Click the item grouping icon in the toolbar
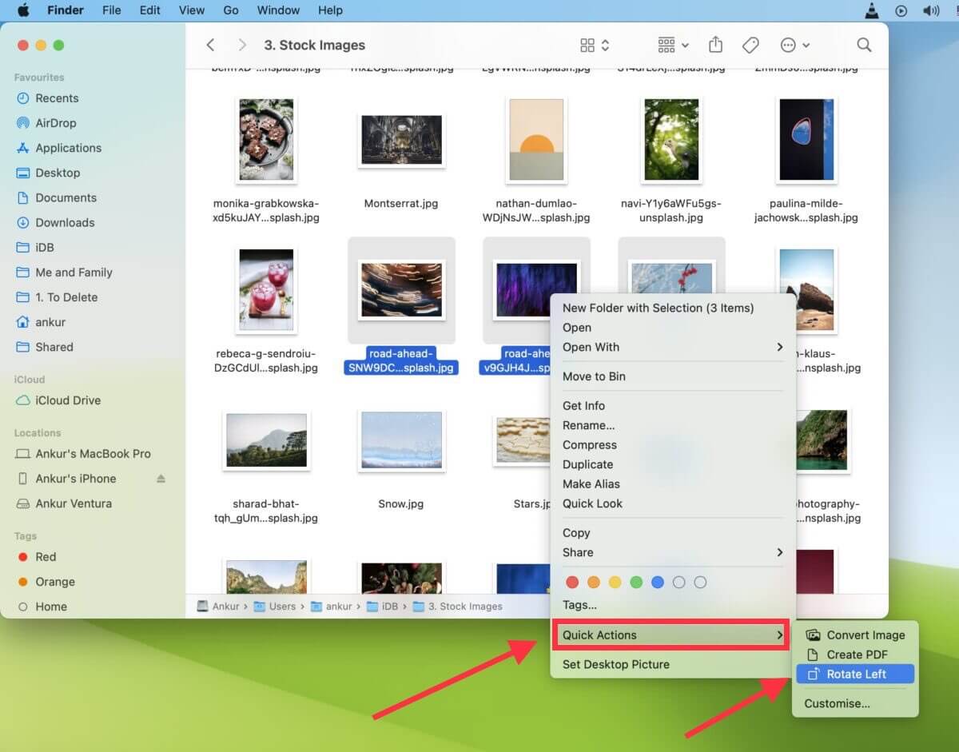This screenshot has width=959, height=752. pos(666,45)
